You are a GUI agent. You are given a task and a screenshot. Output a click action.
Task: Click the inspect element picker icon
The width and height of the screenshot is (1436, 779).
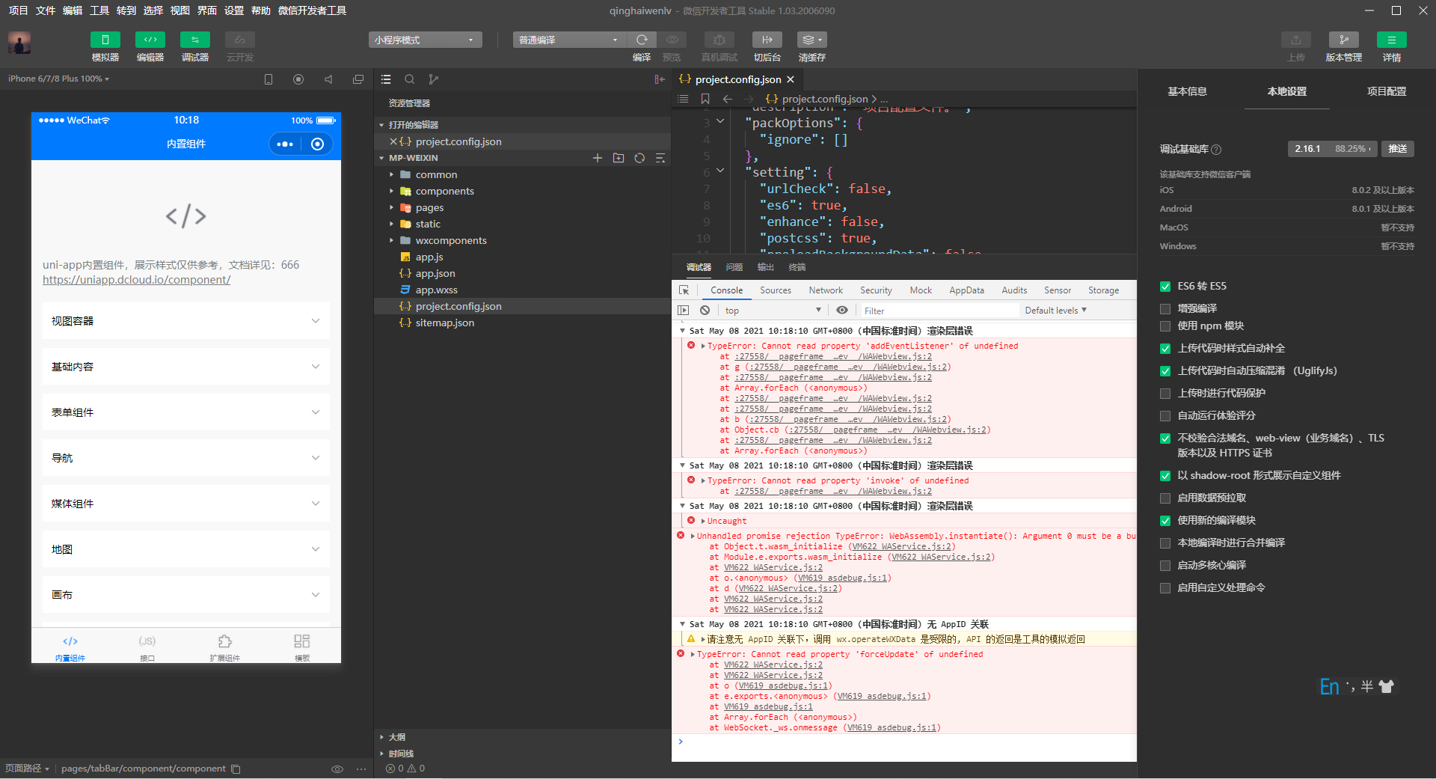(x=684, y=290)
